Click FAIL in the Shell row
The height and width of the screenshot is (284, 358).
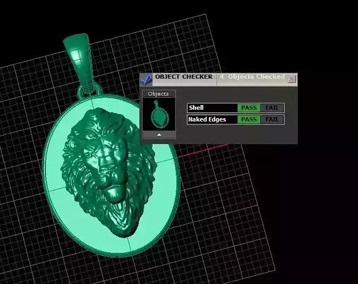(x=272, y=108)
